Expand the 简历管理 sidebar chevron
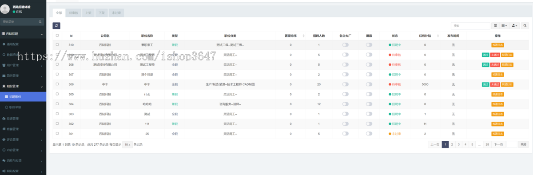The height and width of the screenshot is (175, 533). point(42,76)
